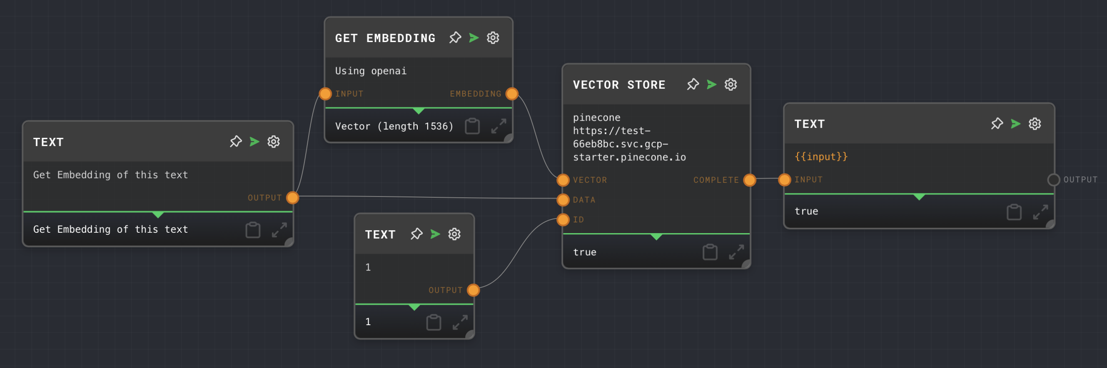
Task: Click the EMBEDDING output port on Get Embedding
Action: tap(512, 94)
